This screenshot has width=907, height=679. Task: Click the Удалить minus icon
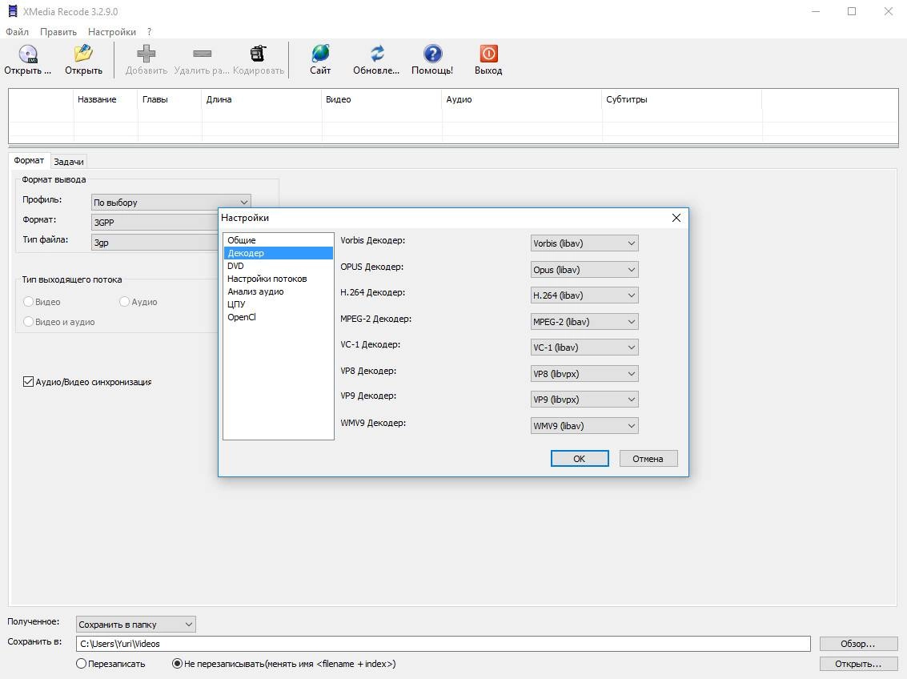point(202,54)
